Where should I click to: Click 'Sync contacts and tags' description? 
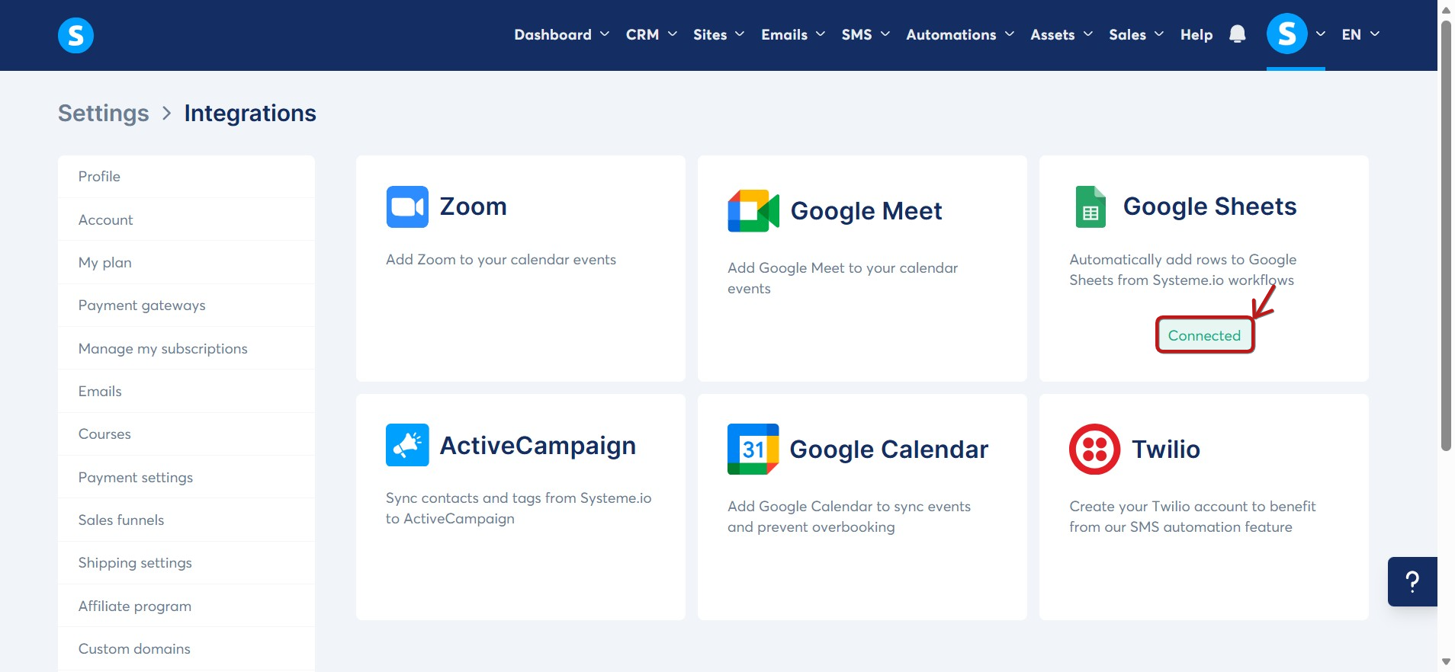(519, 508)
